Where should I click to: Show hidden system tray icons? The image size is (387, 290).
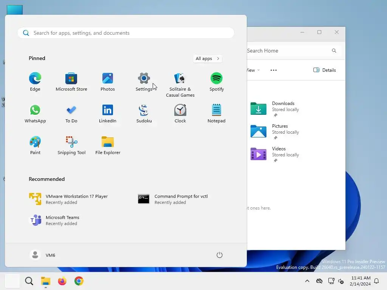coord(307,281)
